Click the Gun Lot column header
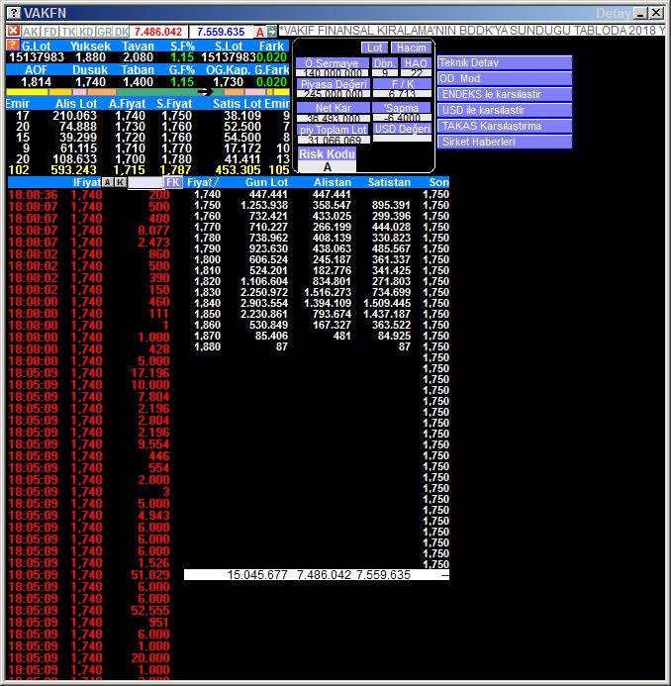This screenshot has height=686, width=671. click(266, 182)
